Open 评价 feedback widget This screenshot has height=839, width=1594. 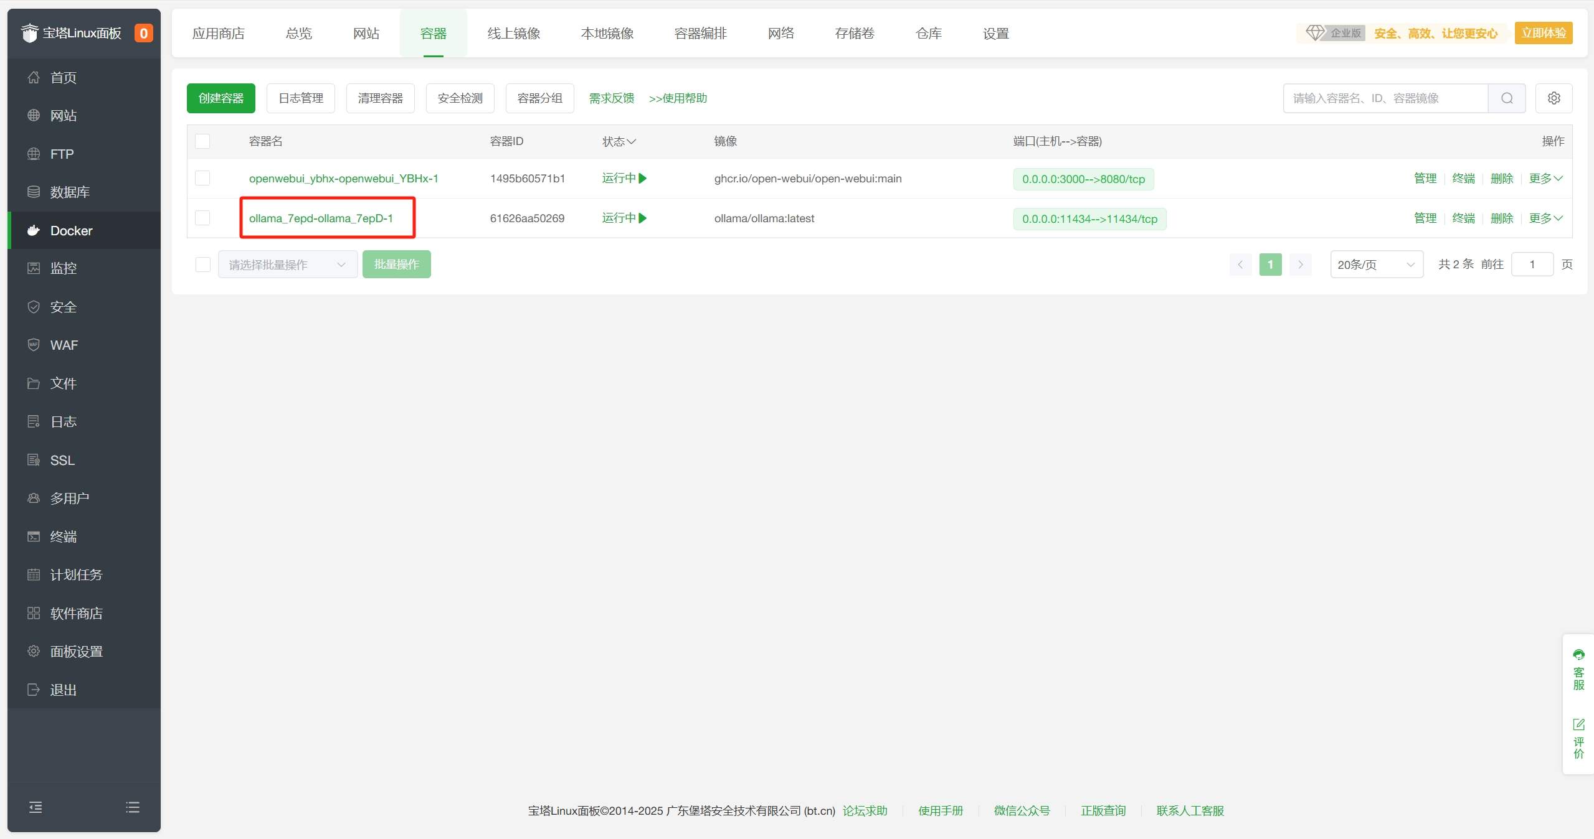point(1578,739)
